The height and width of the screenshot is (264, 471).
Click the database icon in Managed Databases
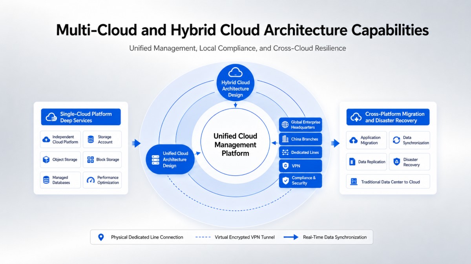(x=46, y=180)
